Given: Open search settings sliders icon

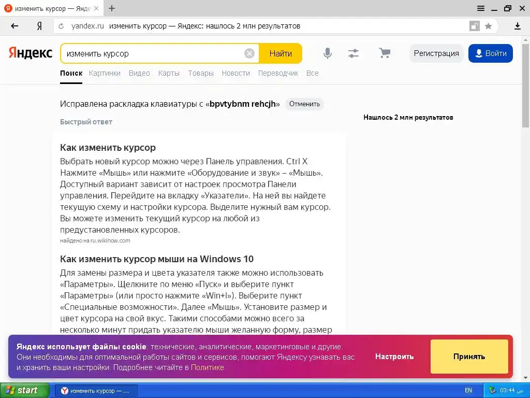Looking at the screenshot, I should point(354,53).
